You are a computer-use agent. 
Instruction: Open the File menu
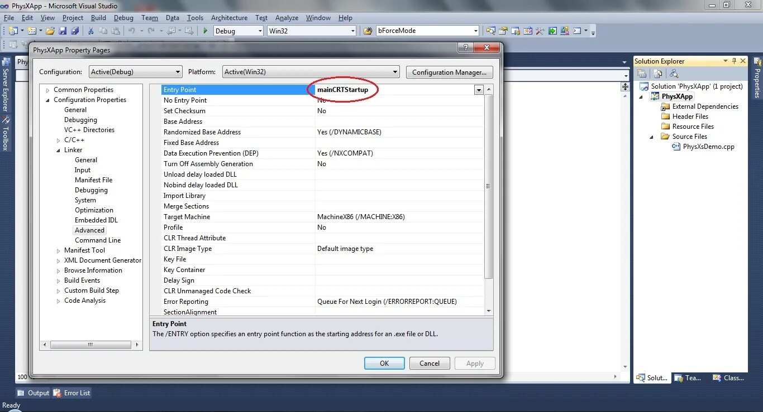point(8,17)
